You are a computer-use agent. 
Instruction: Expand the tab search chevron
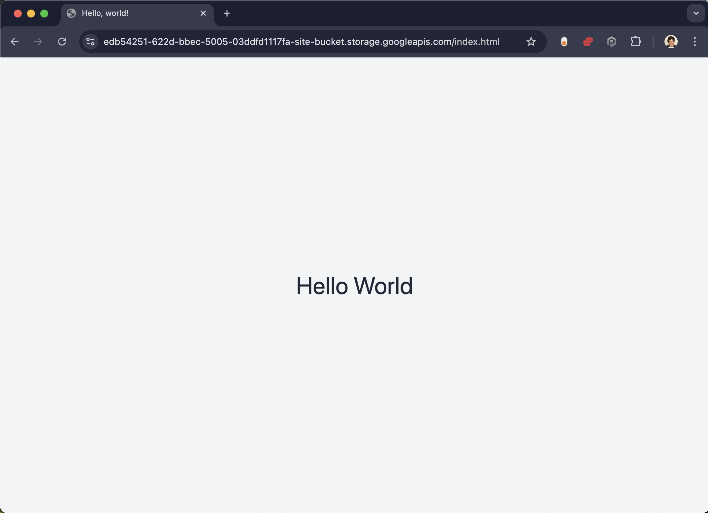coord(696,13)
